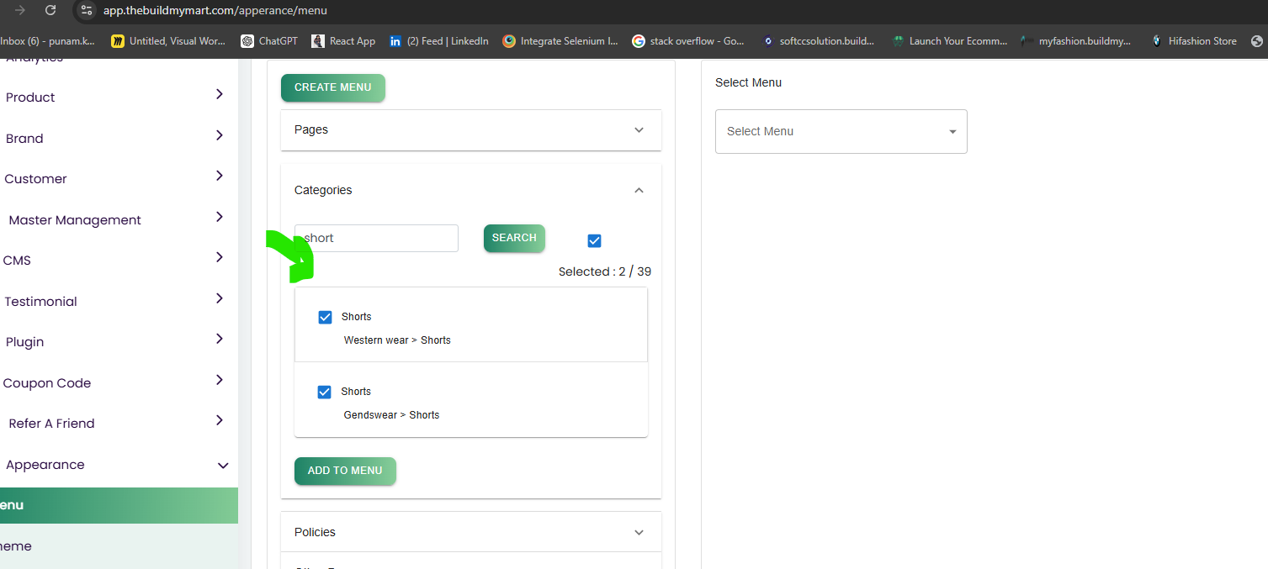Screen dimensions: 1268x569
Task: Click the browser address bar URL
Action: pos(215,11)
